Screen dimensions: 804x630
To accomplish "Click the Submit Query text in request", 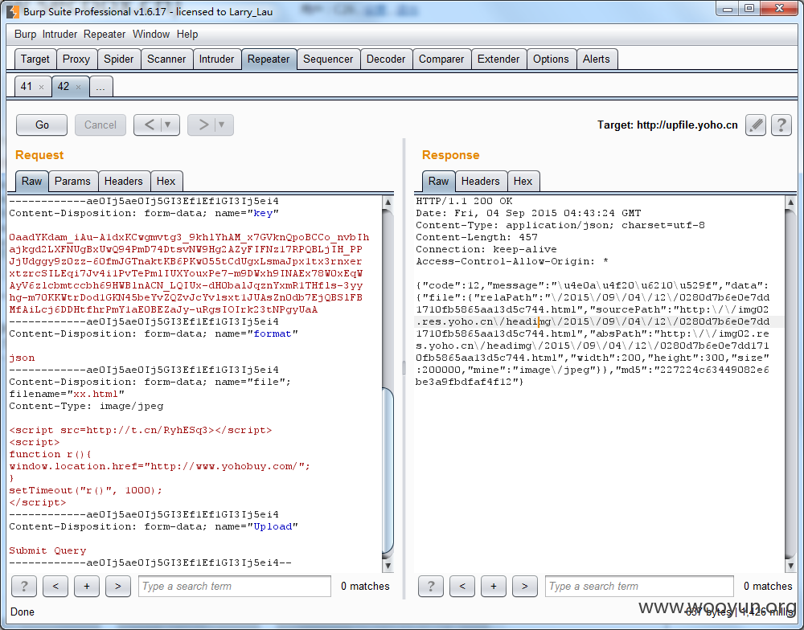I will click(x=47, y=550).
